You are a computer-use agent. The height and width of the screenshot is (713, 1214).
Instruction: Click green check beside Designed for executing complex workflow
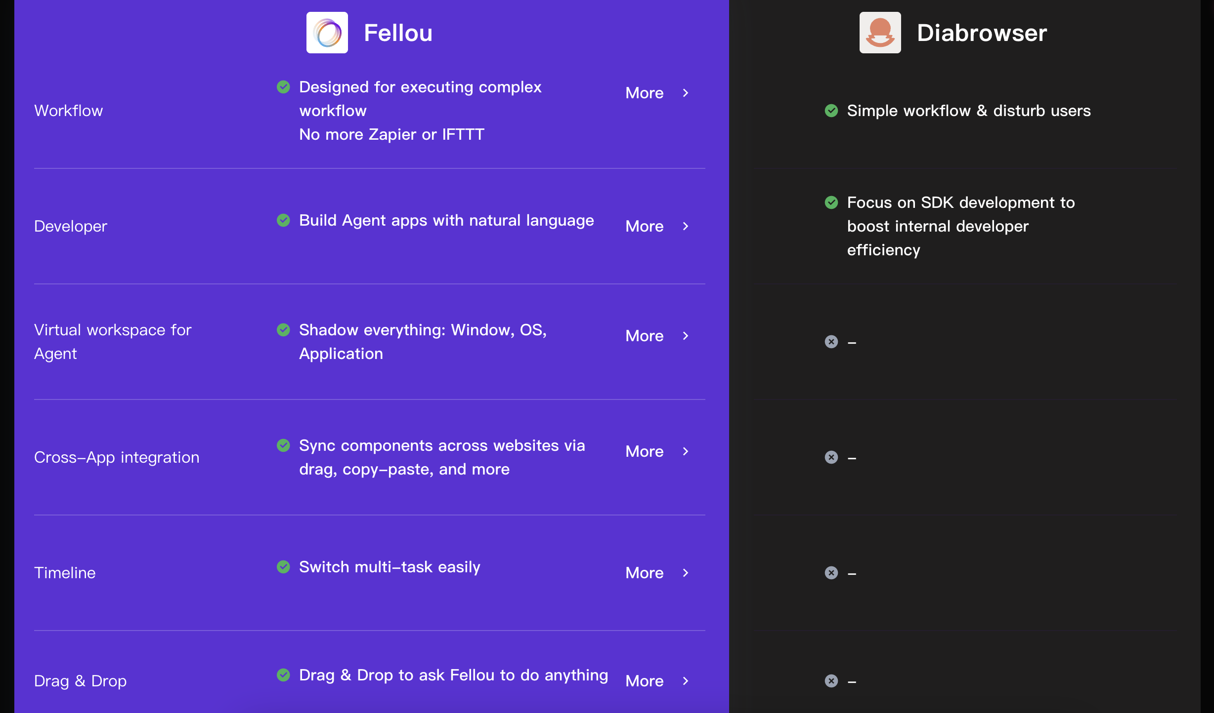tap(283, 87)
